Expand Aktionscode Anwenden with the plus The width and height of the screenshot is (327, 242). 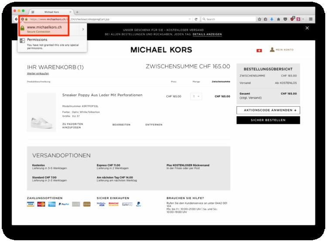click(295, 110)
